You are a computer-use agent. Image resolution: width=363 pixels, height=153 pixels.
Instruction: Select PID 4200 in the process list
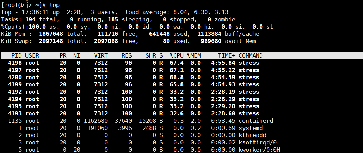(x=15, y=77)
